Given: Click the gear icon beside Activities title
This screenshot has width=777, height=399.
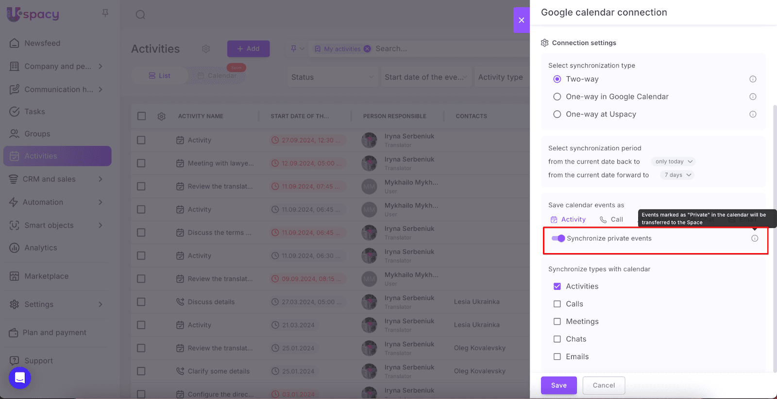Looking at the screenshot, I should pyautogui.click(x=206, y=49).
